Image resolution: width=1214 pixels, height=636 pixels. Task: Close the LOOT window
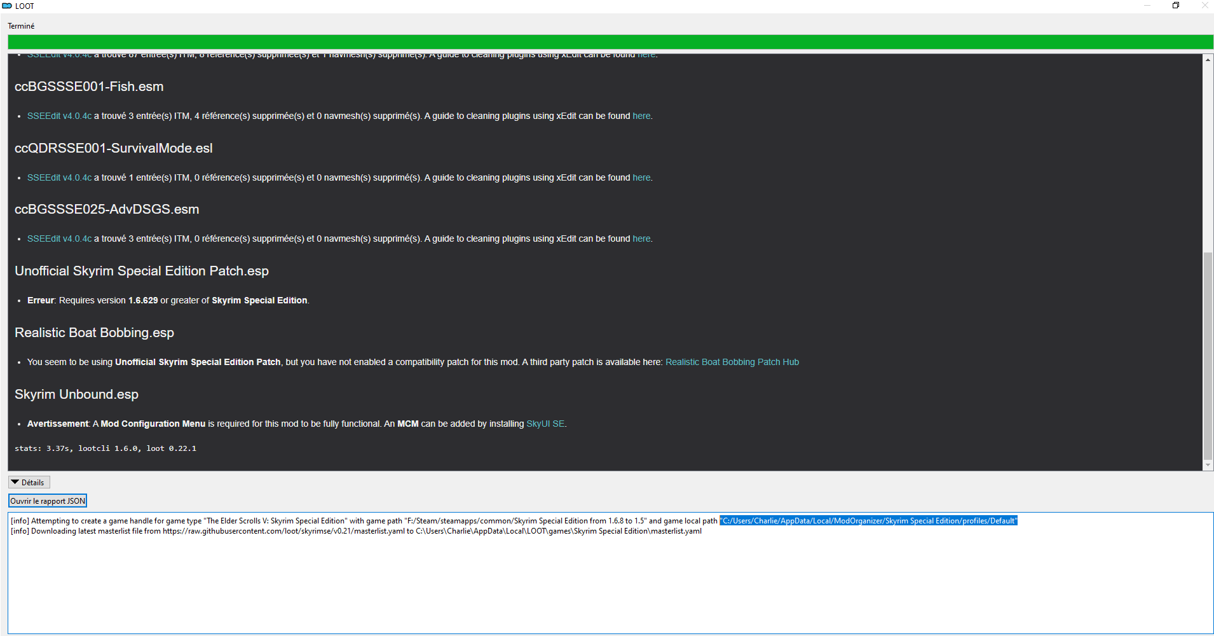(x=1204, y=6)
